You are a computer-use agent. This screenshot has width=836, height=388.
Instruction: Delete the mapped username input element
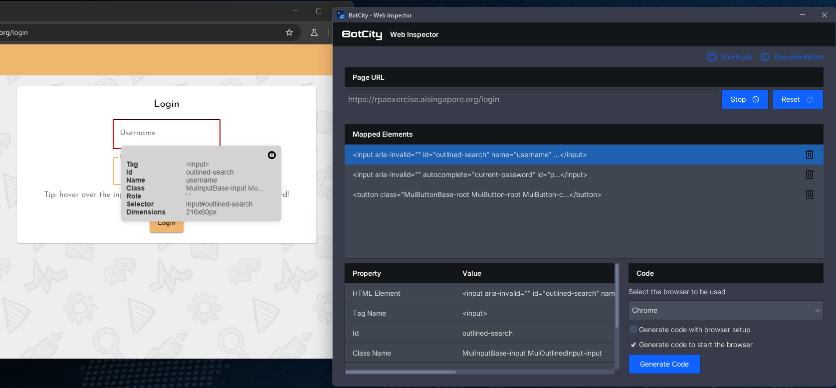[809, 155]
